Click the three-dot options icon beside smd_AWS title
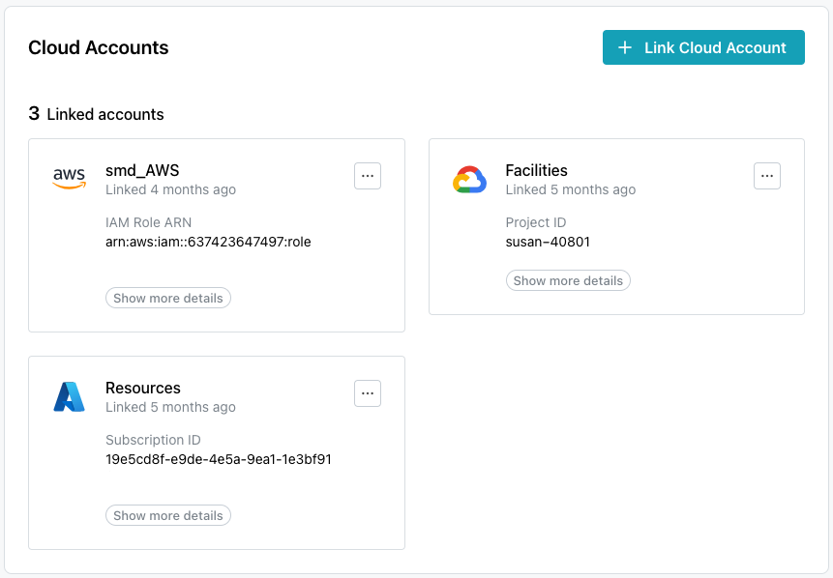The image size is (833, 578). tap(368, 176)
